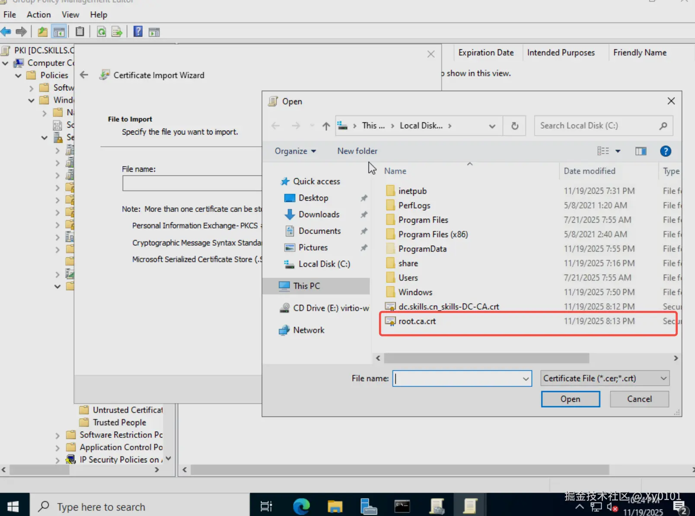Go back in the Certificate Import Wizard
The width and height of the screenshot is (695, 516).
(x=84, y=75)
